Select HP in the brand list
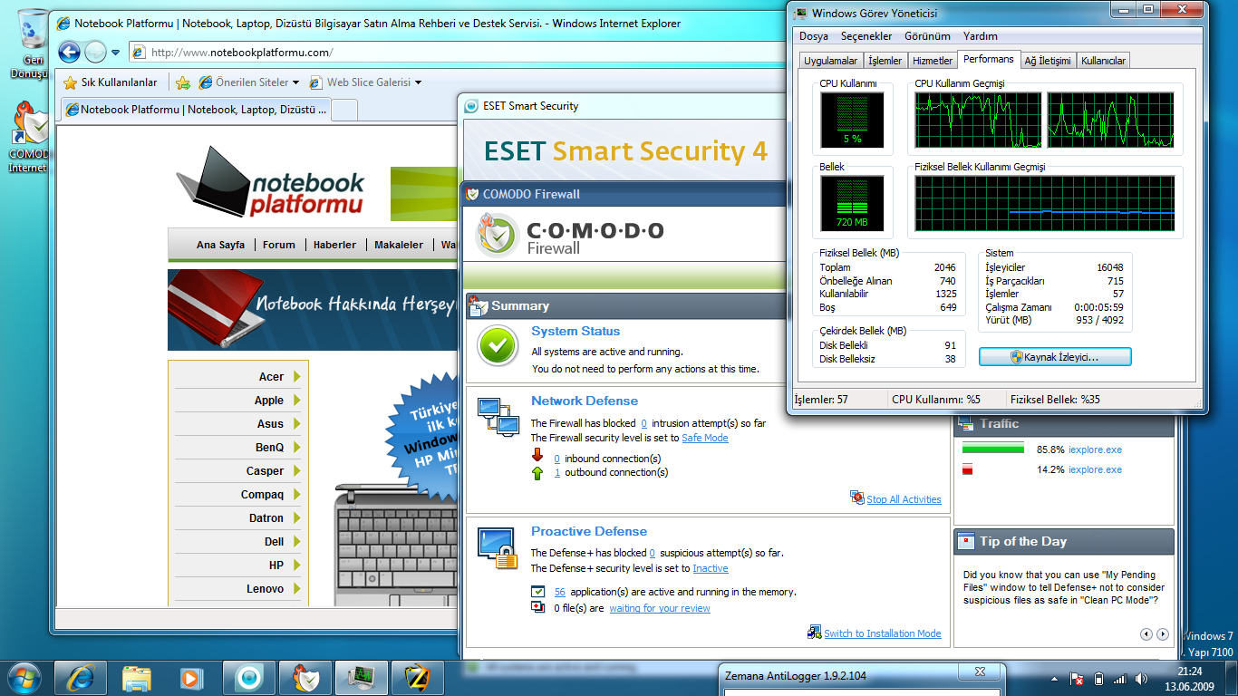 276,565
